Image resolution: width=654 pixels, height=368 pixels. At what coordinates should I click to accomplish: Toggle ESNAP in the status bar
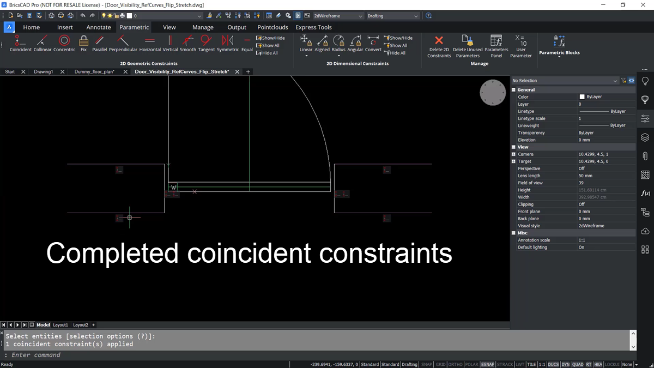[487, 364]
